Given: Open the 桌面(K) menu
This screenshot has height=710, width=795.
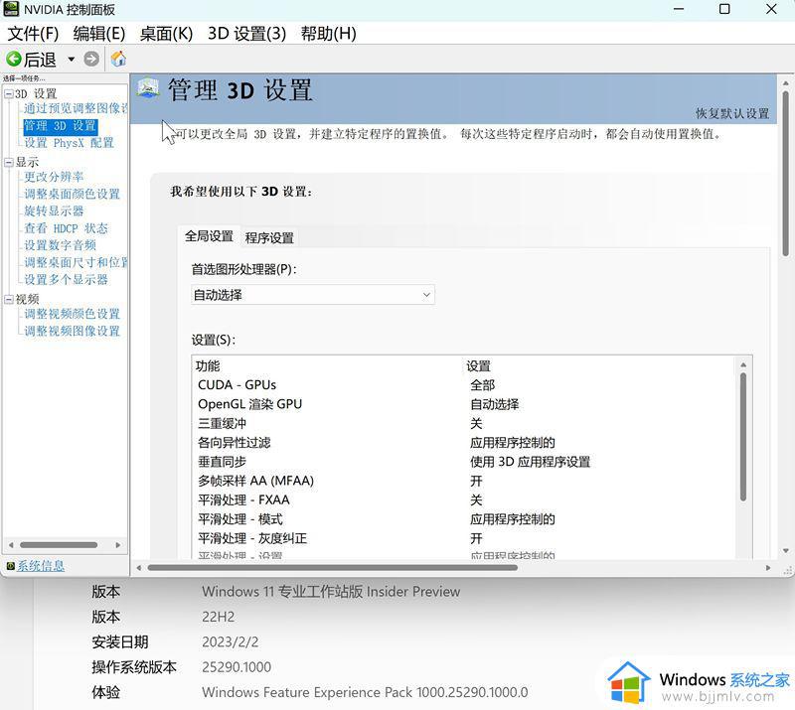Looking at the screenshot, I should (166, 34).
